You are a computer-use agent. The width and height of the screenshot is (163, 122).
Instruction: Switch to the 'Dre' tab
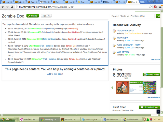point(83,2)
